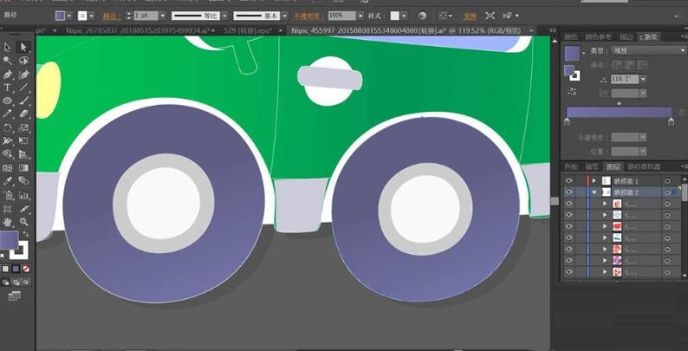Switch to the 颜色参考 panel tab

(x=599, y=37)
